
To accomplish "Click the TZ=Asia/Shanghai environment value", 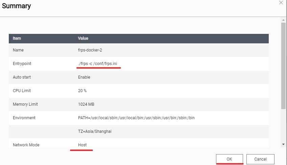I will (95, 131).
